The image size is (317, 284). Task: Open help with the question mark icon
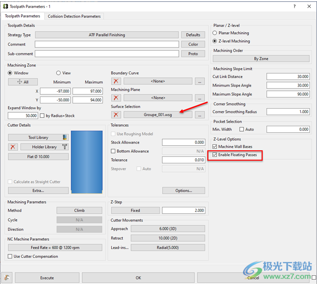point(295,6)
